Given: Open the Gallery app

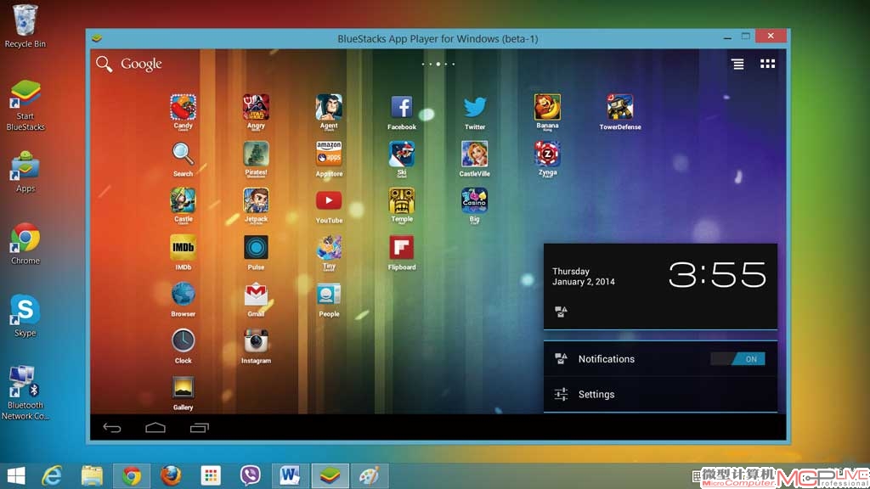Looking at the screenshot, I should [x=184, y=388].
